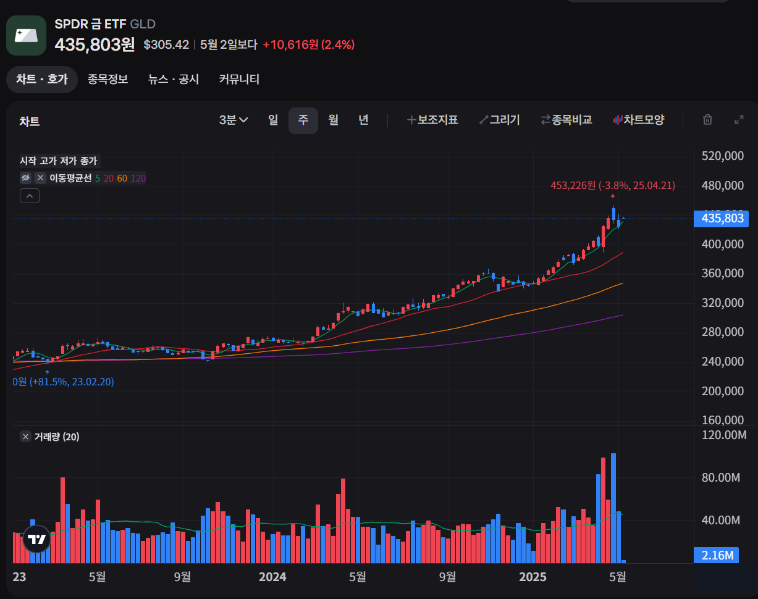Click the 이동평균선 legend label
Viewport: 758px width, 599px height.
(70, 178)
